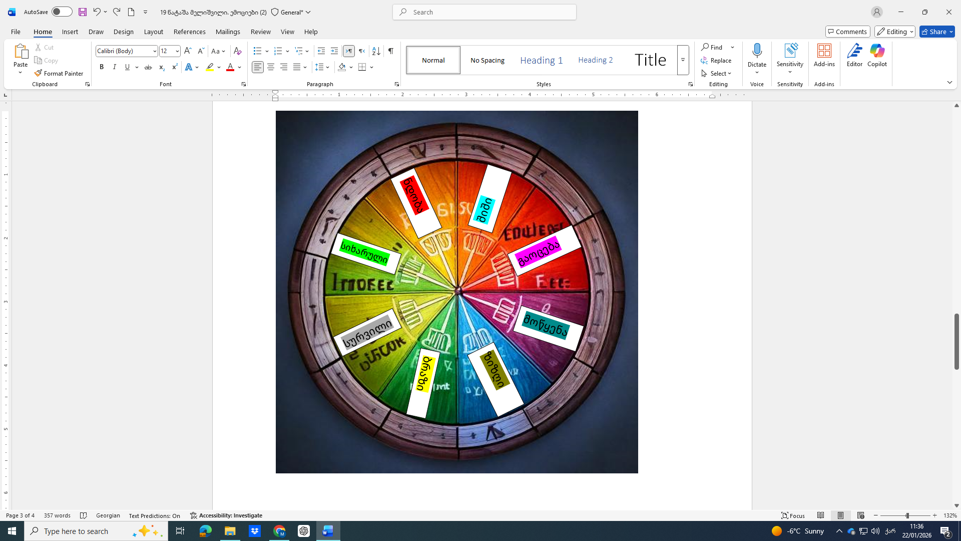Switch to the References tab

point(189,32)
